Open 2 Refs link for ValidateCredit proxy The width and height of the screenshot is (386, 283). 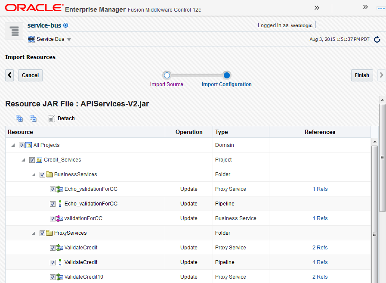pos(320,248)
